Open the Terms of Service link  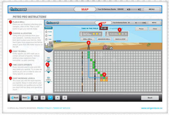pyautogui.click(x=61, y=108)
